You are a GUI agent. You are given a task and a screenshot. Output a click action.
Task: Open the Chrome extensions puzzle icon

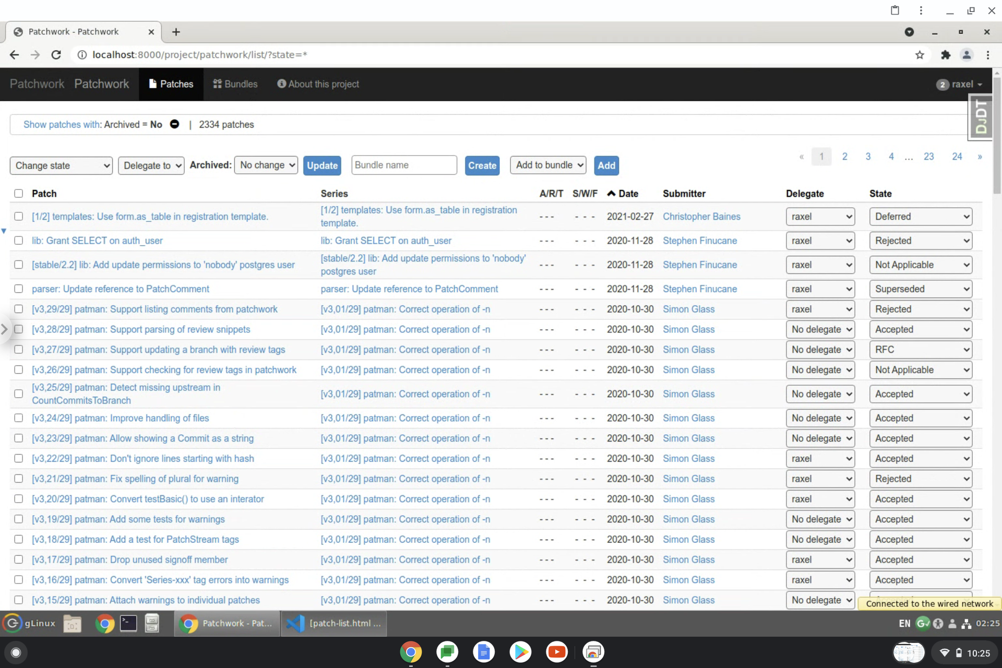tap(945, 55)
